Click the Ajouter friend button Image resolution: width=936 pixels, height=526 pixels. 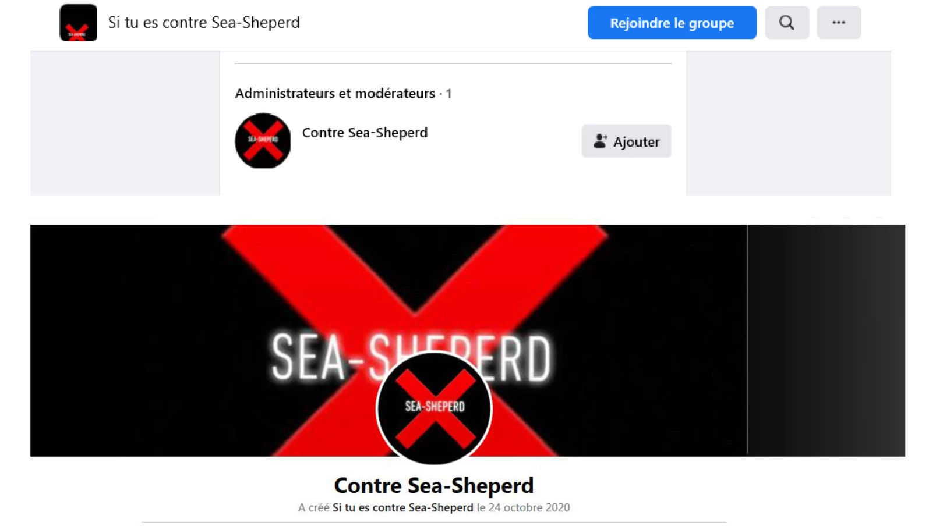pyautogui.click(x=626, y=141)
